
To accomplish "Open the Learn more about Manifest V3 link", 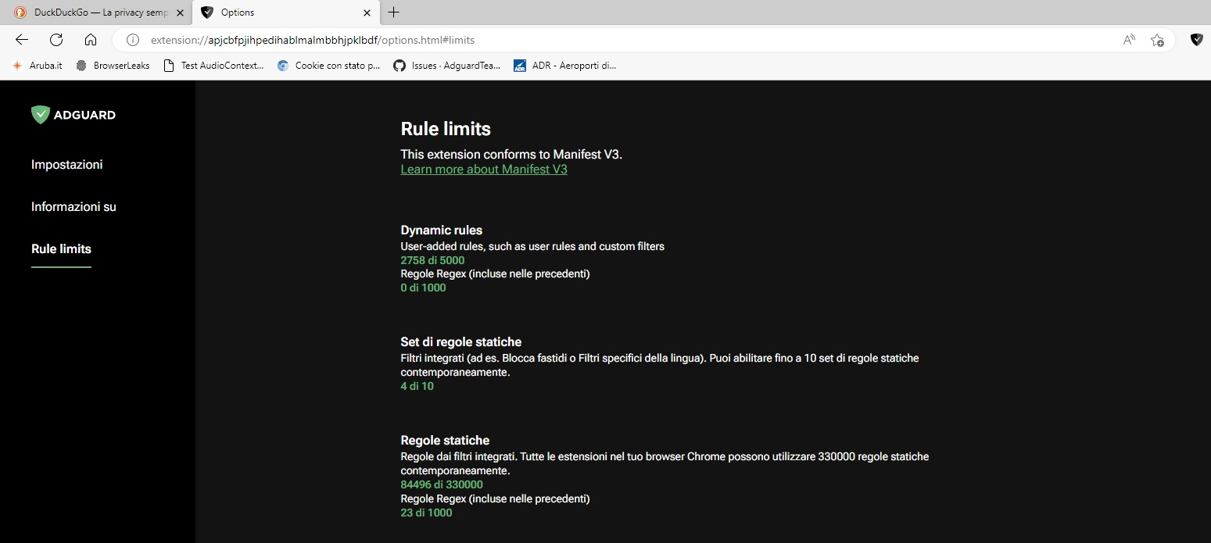I will pyautogui.click(x=483, y=169).
